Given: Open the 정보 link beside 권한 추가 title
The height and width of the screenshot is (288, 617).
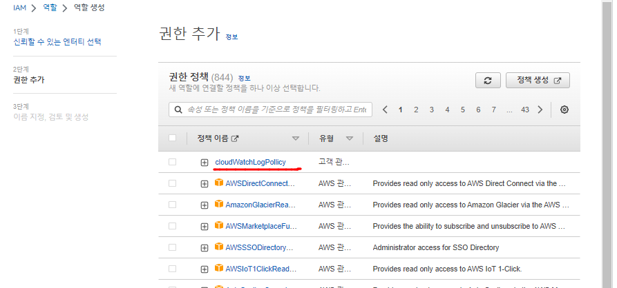Looking at the screenshot, I should (x=231, y=37).
